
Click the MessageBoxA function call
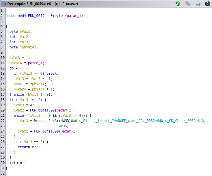point(46,121)
